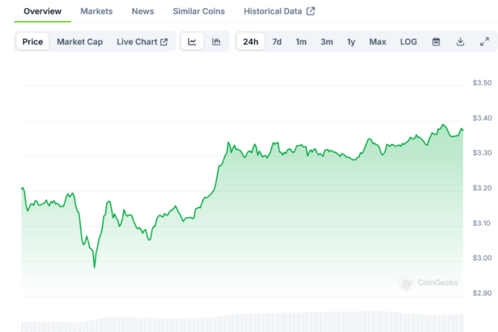View the Similar Coins tab
This screenshot has height=332, width=498.
pyautogui.click(x=199, y=11)
